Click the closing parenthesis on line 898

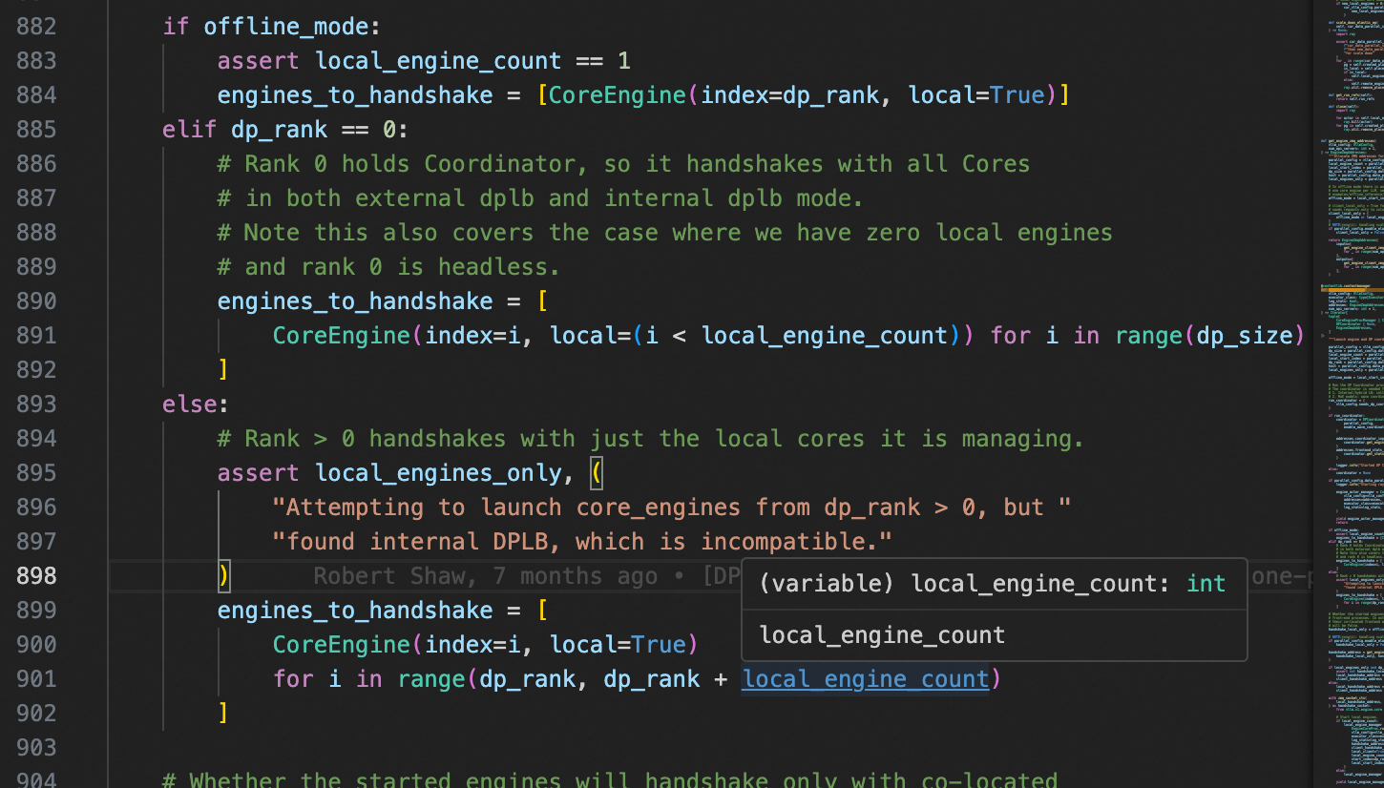click(x=223, y=575)
